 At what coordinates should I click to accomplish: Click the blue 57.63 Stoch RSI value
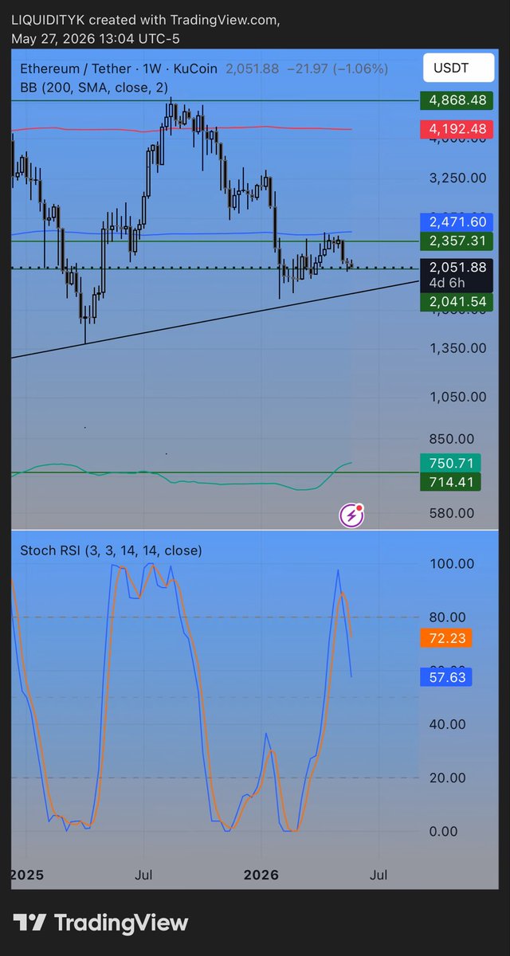(446, 677)
